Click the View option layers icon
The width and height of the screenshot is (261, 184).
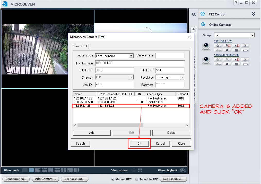134,170
